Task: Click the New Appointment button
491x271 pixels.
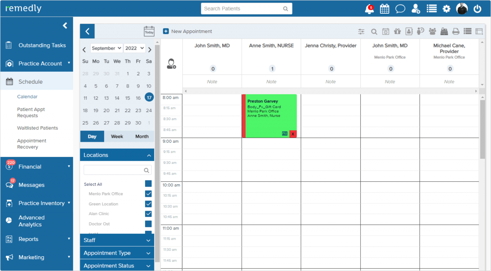Action: [x=188, y=31]
